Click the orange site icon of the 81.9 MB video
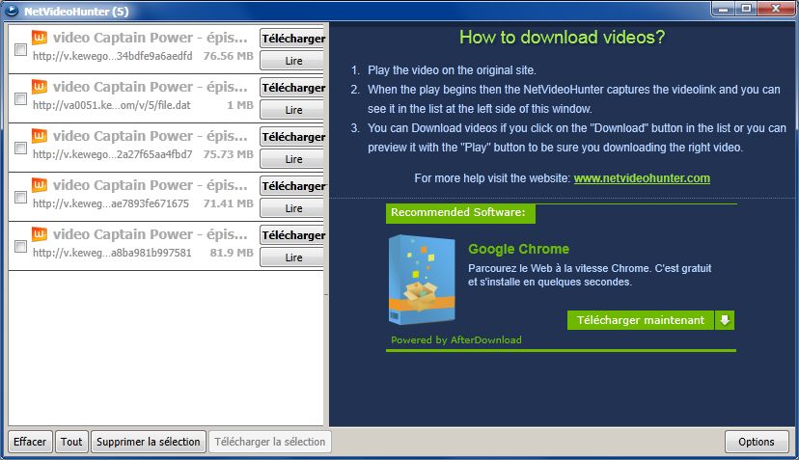The image size is (799, 460). (x=40, y=235)
